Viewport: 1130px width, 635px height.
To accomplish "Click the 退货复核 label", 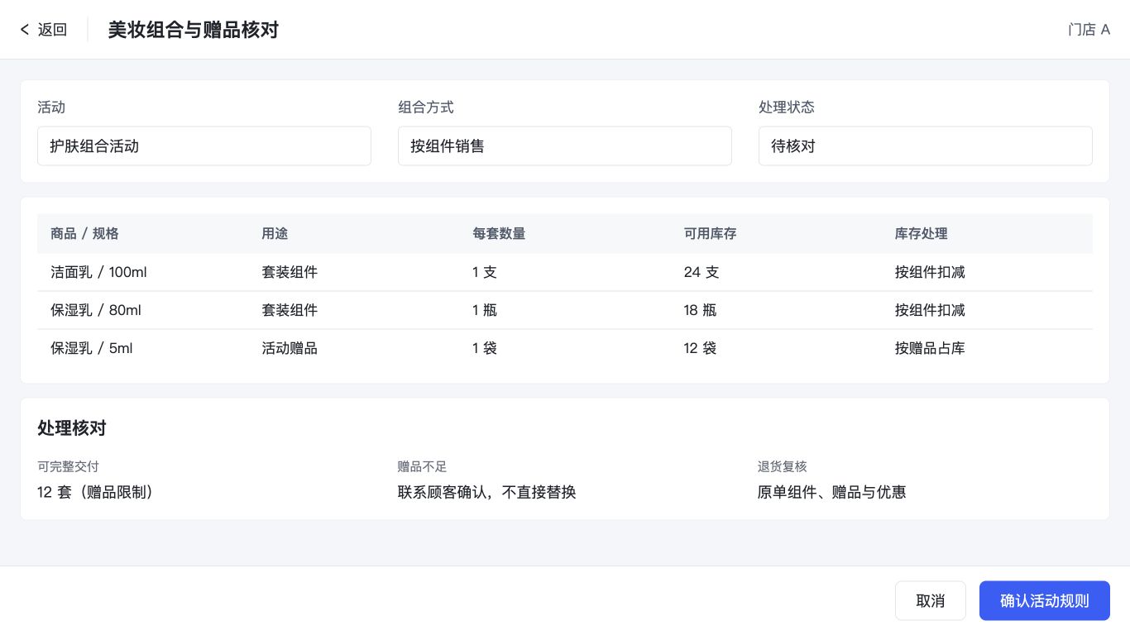I will (783, 467).
